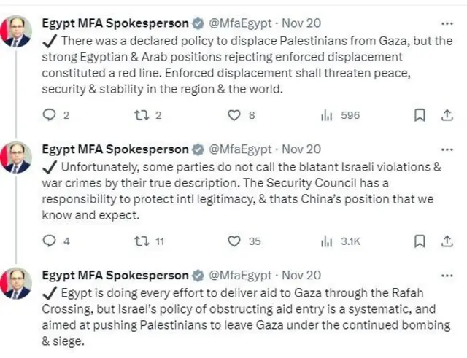Share the tweet about China's position
The image size is (467, 358).
[447, 241]
